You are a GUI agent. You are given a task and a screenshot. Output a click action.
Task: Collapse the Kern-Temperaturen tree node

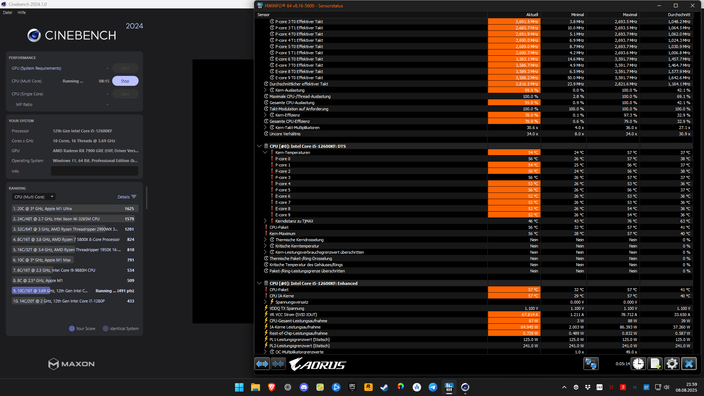tap(265, 153)
